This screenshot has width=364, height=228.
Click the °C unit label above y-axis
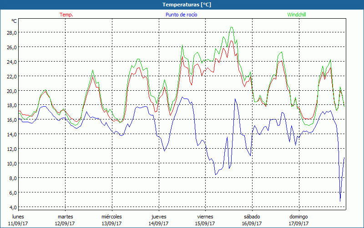[x=14, y=21]
